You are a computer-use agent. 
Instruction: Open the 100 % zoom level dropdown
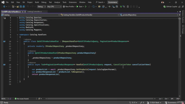5,99
